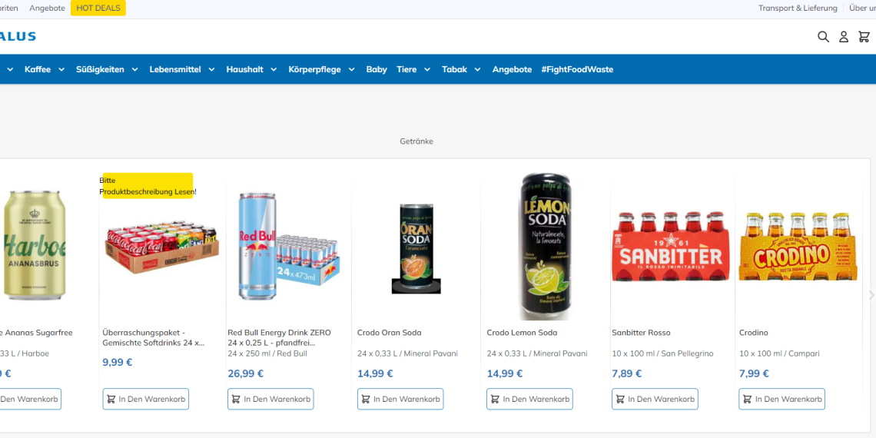Click cart icon on Red Bull Zero button
Screen dimensions: 876x438
point(236,400)
